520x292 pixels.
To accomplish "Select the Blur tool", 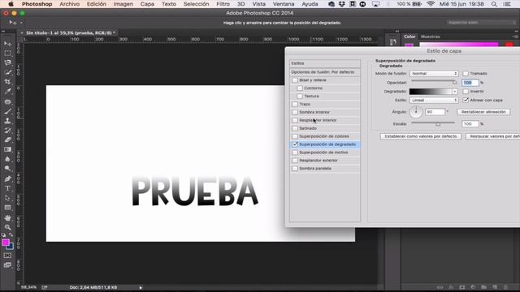I will 7,159.
